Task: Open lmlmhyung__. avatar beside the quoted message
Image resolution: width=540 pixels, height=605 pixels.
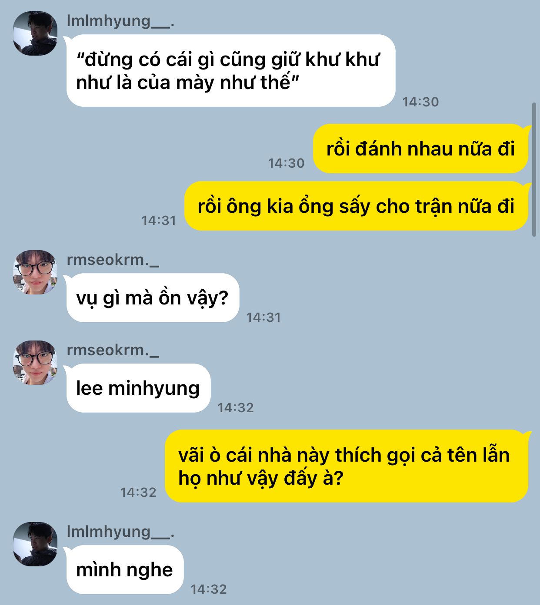Action: (35, 33)
